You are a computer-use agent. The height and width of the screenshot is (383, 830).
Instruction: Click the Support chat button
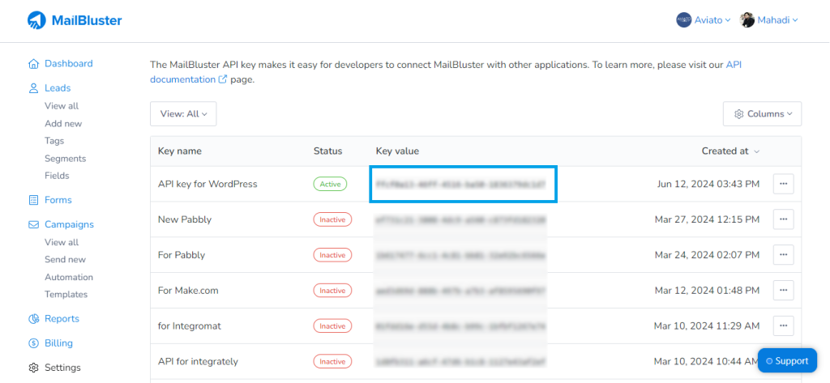[787, 361]
